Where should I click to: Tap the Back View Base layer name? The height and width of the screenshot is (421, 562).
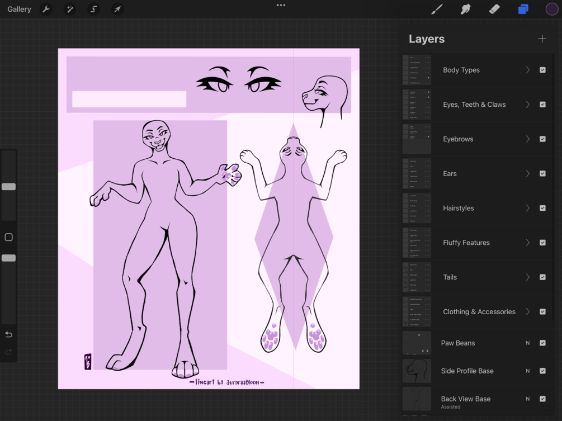point(466,399)
